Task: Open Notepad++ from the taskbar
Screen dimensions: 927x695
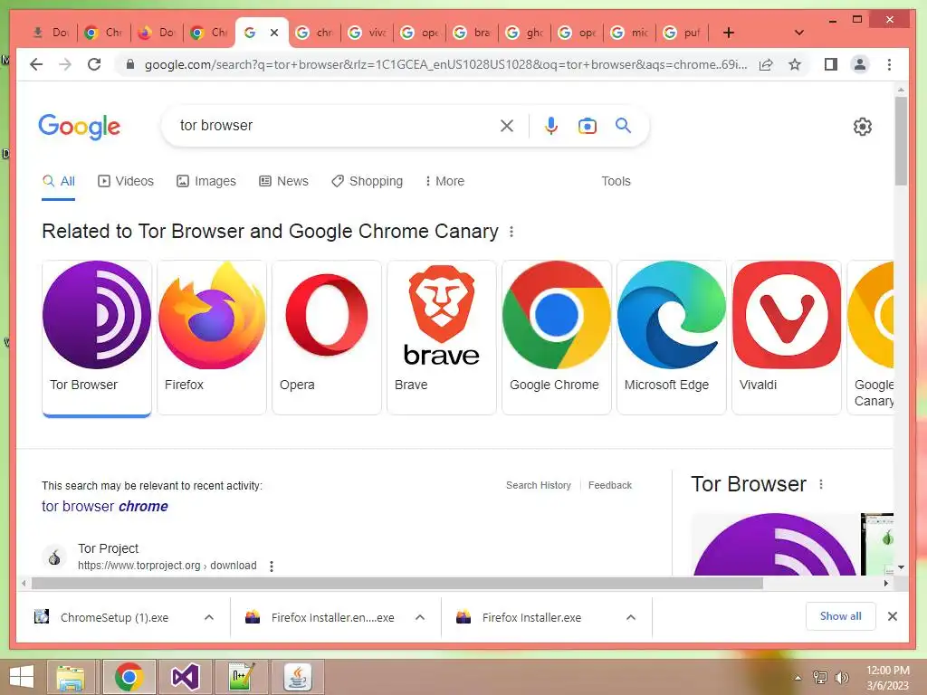Action: [x=243, y=677]
